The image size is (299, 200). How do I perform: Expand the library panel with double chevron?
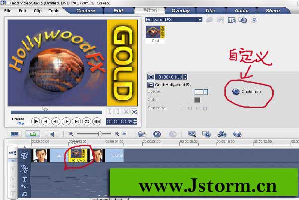pos(254,20)
